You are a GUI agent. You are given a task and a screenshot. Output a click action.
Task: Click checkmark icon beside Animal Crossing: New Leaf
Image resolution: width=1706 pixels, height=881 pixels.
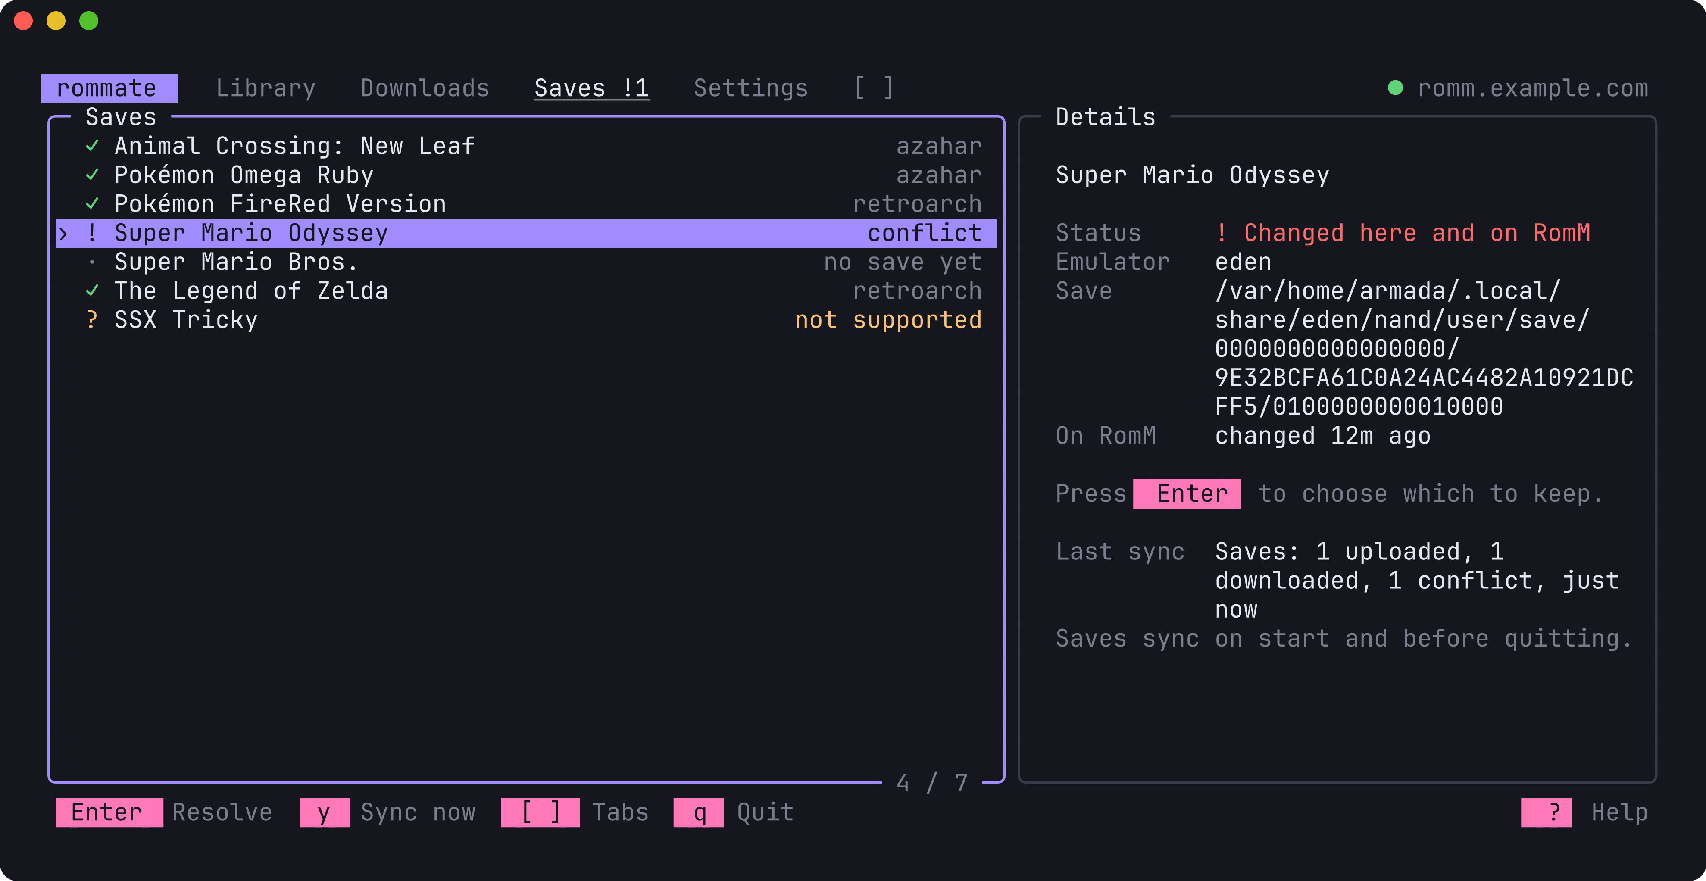[x=93, y=146]
